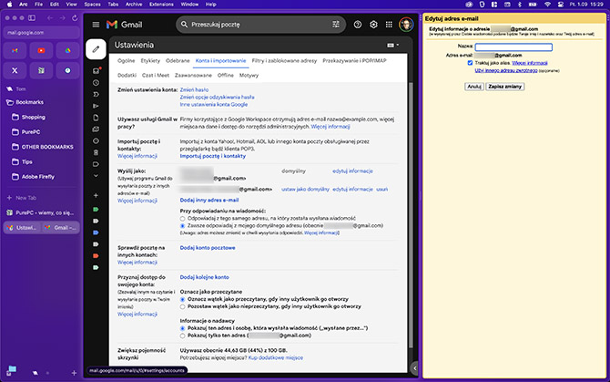The height and width of the screenshot is (382, 610).
Task: Open the Spaces menu in macOS menu bar
Action: click(x=92, y=5)
